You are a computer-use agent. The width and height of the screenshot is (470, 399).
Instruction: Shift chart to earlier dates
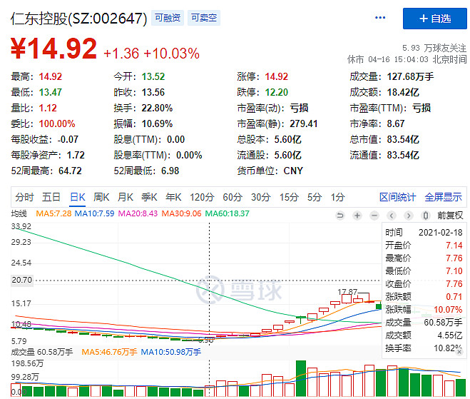pos(391,216)
